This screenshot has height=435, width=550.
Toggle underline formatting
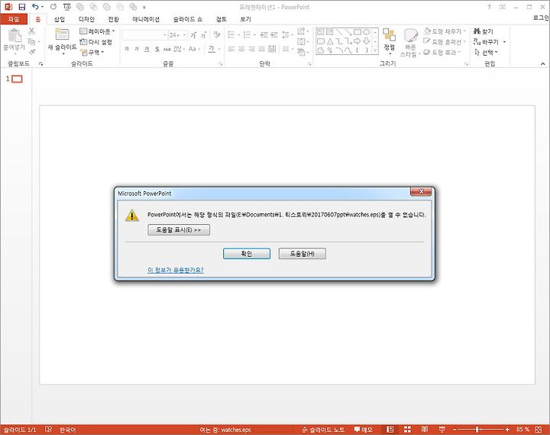tap(147, 49)
